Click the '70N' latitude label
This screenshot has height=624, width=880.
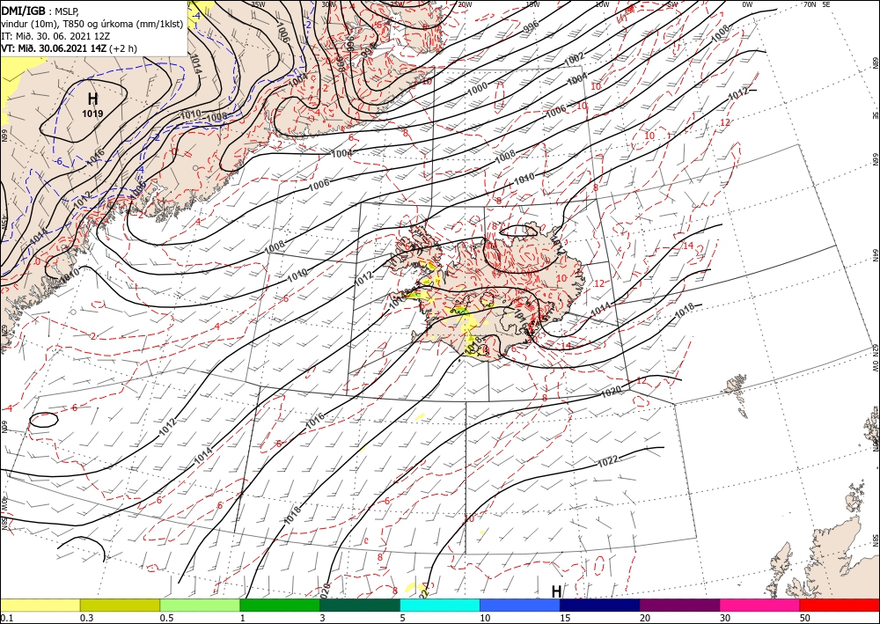tap(810, 4)
